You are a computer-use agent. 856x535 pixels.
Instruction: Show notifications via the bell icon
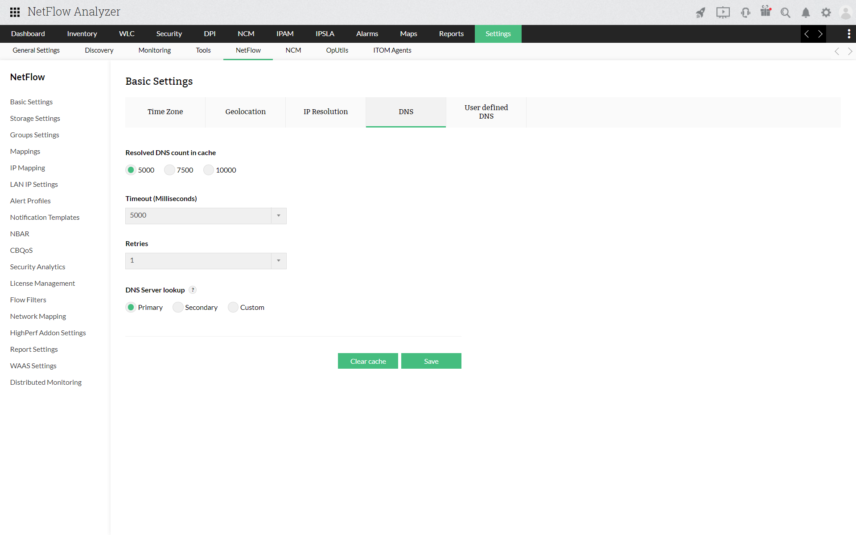(806, 12)
